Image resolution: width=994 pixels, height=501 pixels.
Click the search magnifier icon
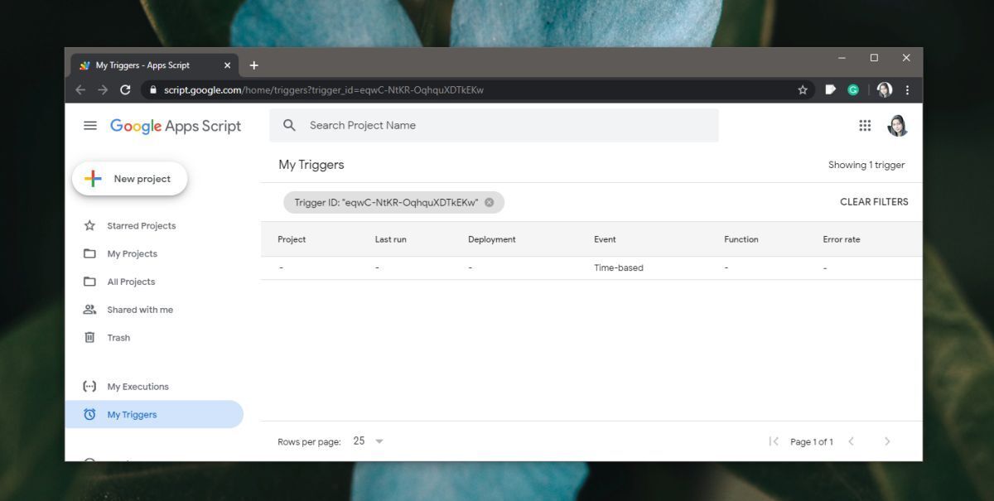289,125
